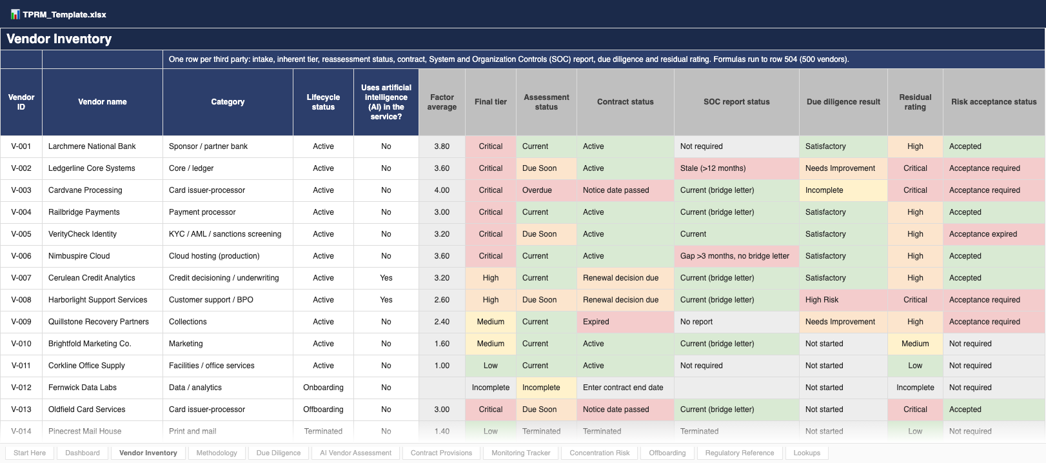Click Yes AI usage for Harborlight row
The image size is (1046, 463).
click(386, 300)
